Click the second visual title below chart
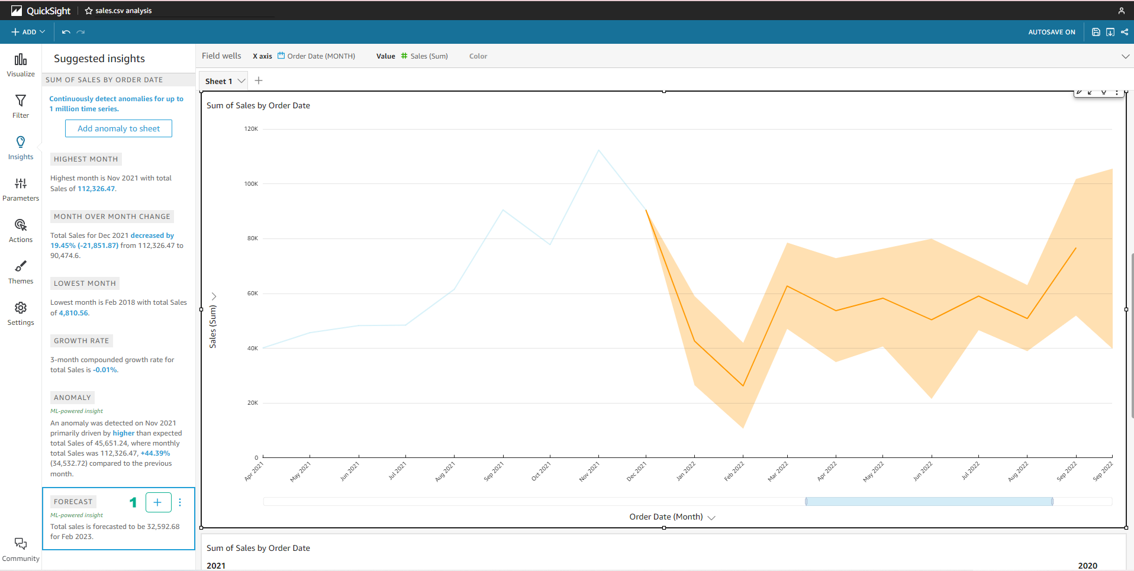Viewport: 1134px width, 571px height. click(x=258, y=548)
